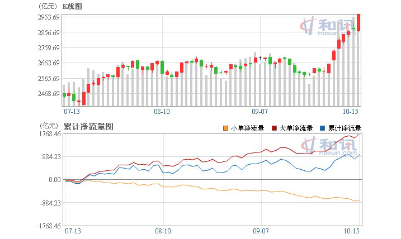Click the 09-07 date on K线图 axis

pos(260,112)
